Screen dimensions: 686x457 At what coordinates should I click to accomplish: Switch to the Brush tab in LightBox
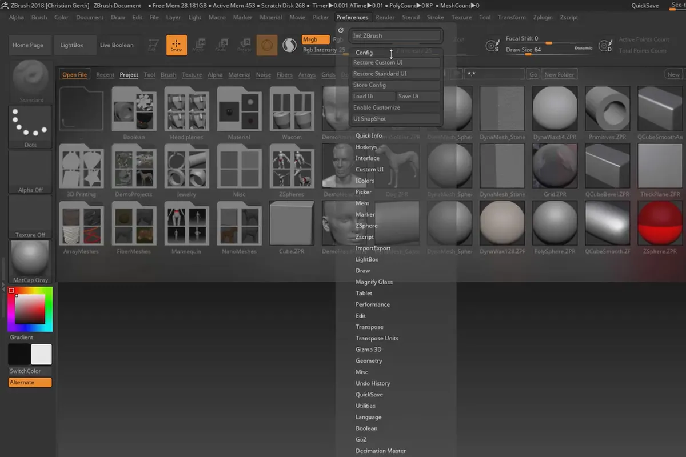168,75
